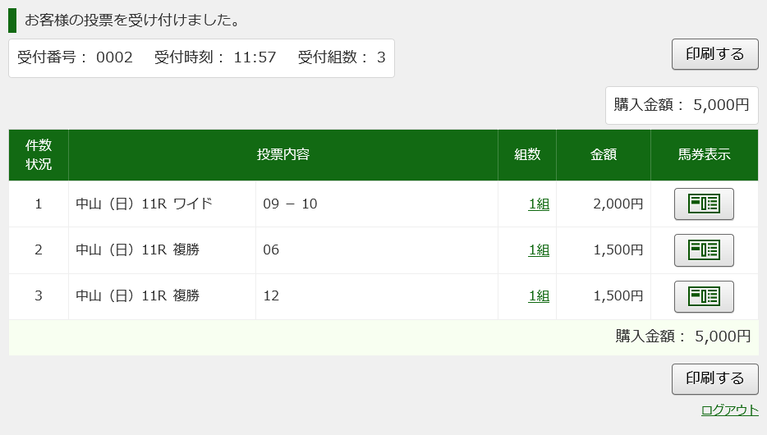
Task: Open the 1組 link in row 1
Action: point(539,204)
